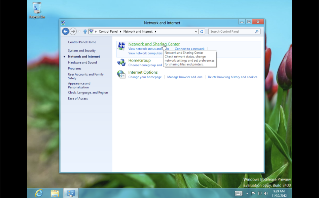Maximize the Network and Internet window
Viewport: 319px width, 198px height.
tap(249, 22)
